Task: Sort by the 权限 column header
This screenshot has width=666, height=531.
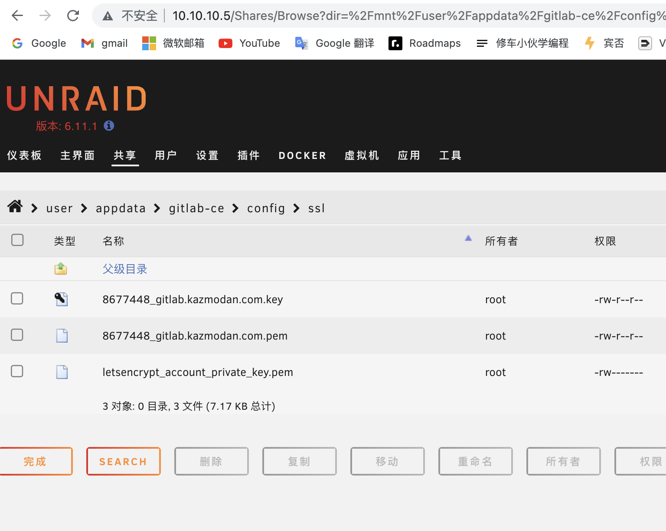Action: pos(605,241)
